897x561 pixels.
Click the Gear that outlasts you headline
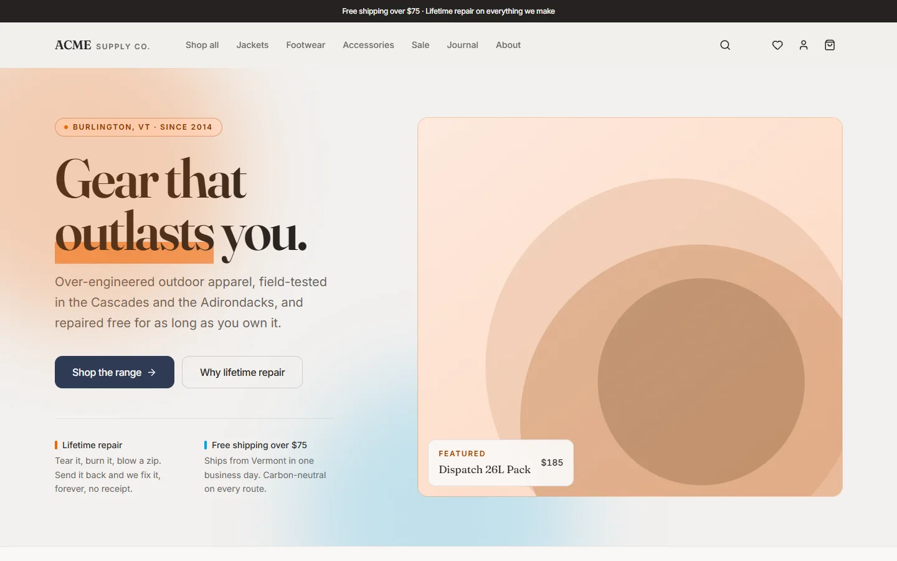point(181,209)
